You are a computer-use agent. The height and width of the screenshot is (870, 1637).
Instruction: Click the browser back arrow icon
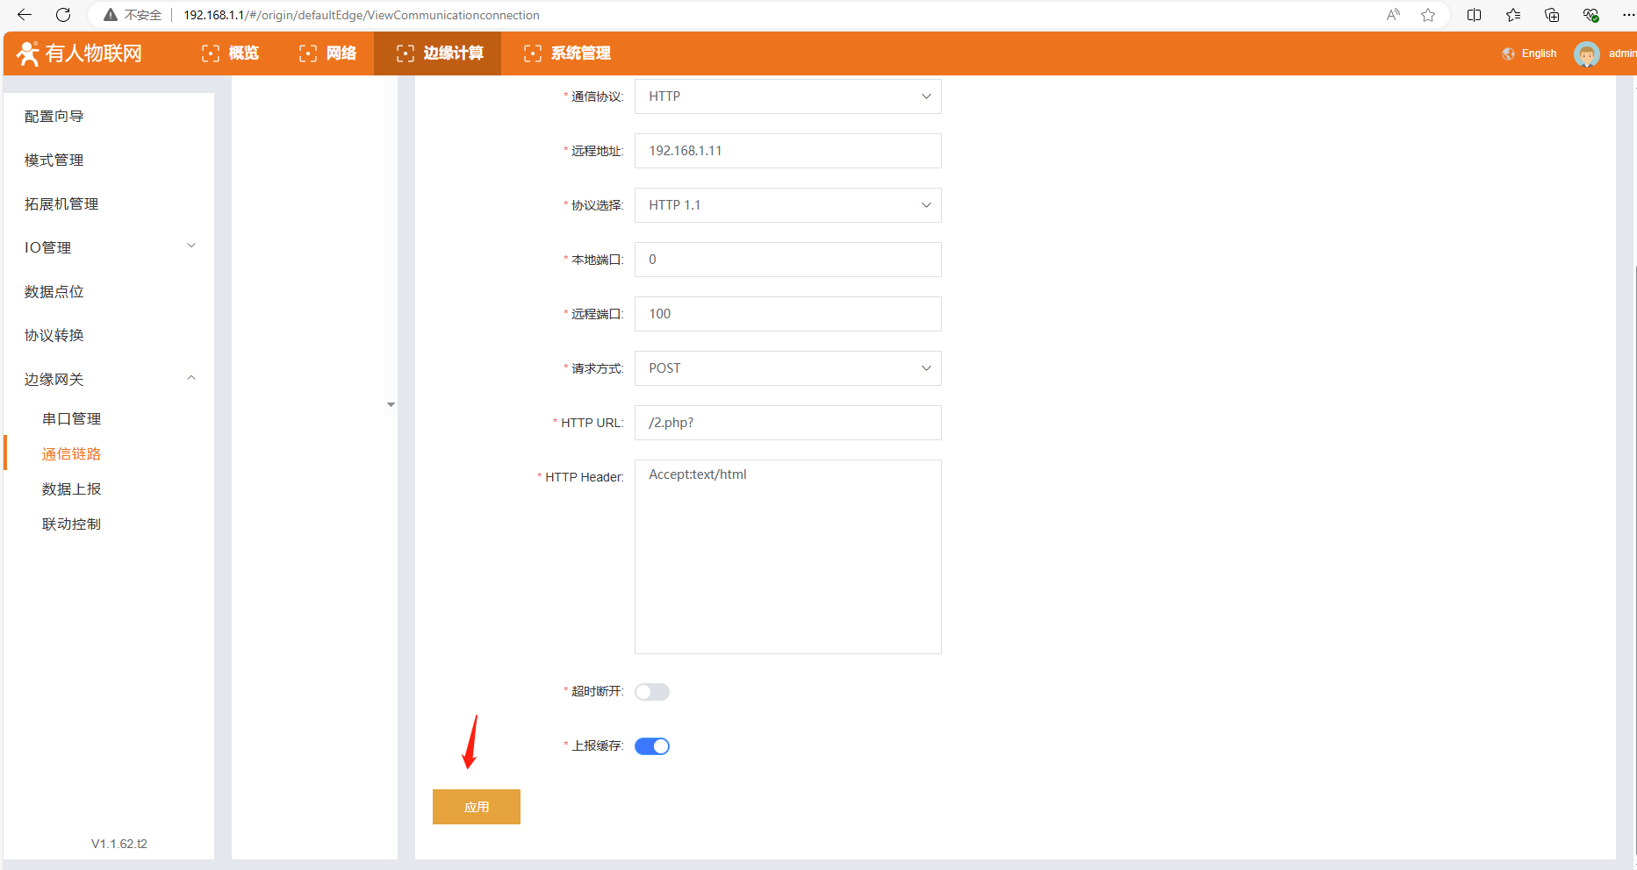(x=25, y=15)
